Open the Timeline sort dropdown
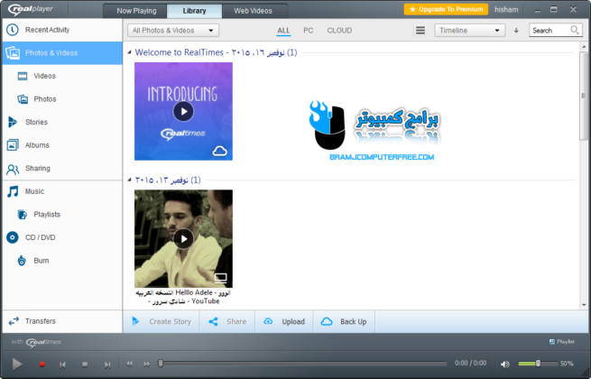The width and height of the screenshot is (591, 379). [x=469, y=31]
